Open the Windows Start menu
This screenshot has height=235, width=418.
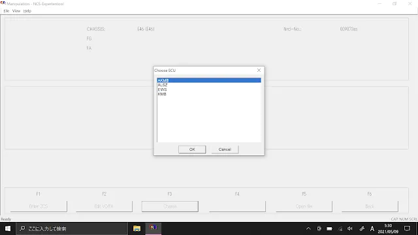tap(8, 228)
